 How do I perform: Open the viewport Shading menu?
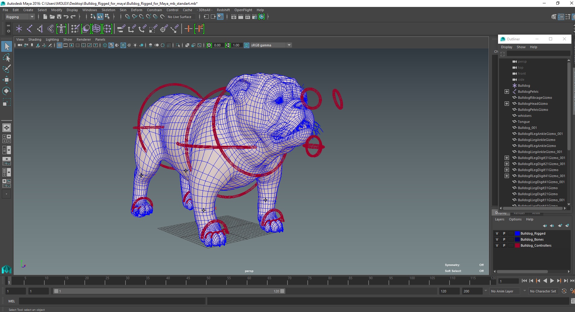click(x=35, y=39)
